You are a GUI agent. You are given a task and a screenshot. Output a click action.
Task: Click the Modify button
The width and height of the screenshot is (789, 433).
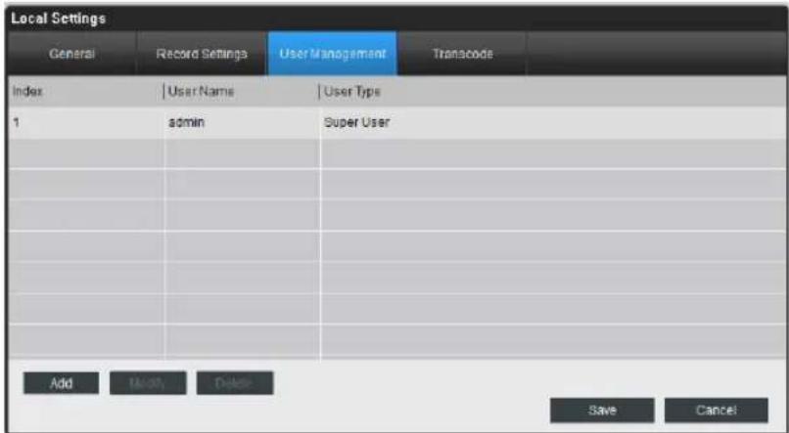pyautogui.click(x=148, y=383)
